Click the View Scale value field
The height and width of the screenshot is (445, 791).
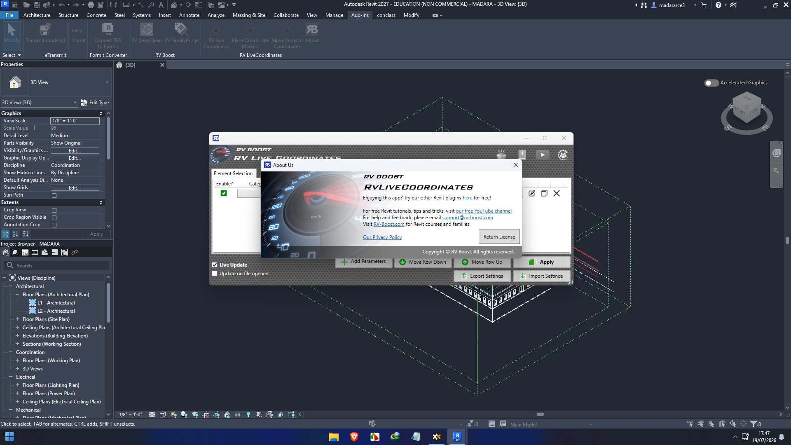(75, 121)
